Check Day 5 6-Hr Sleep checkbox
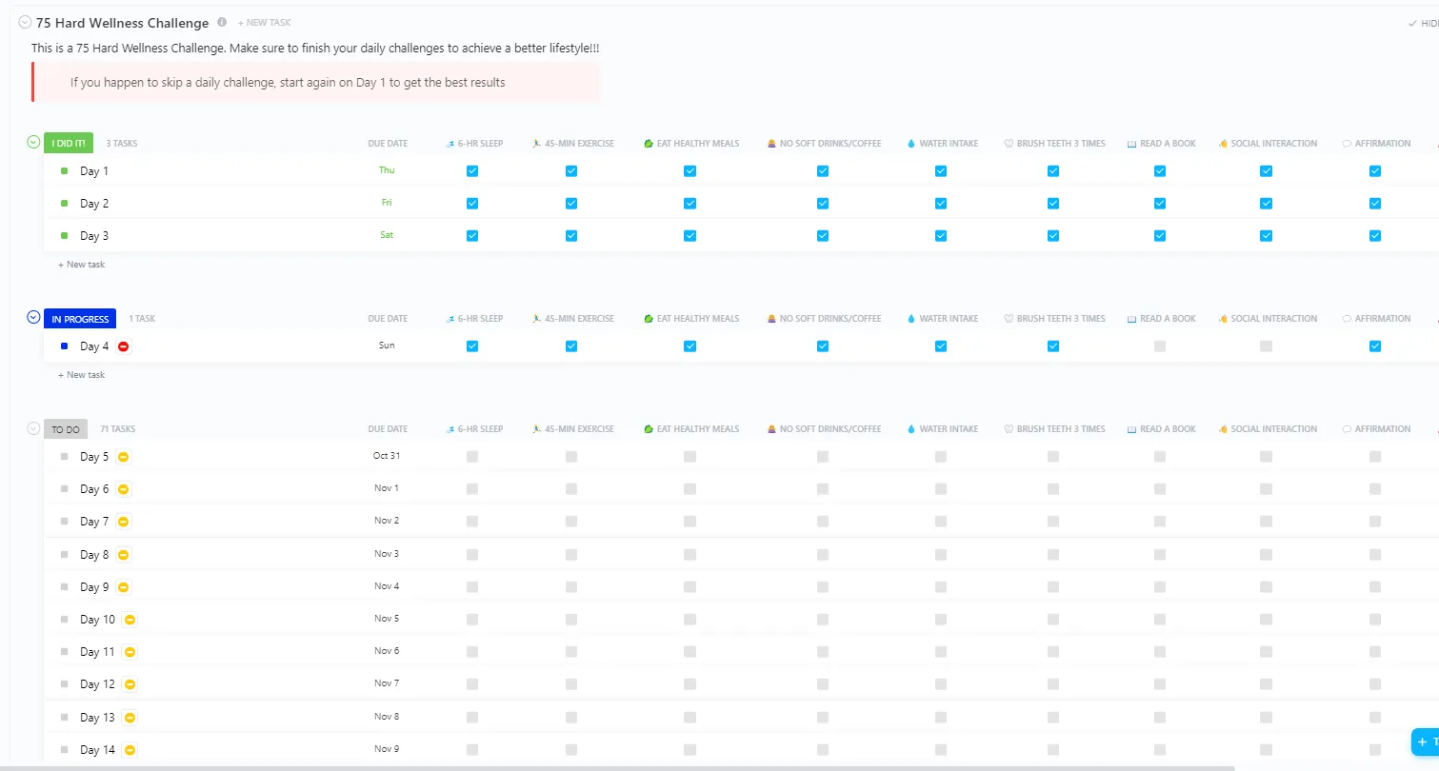The width and height of the screenshot is (1439, 771). click(472, 457)
